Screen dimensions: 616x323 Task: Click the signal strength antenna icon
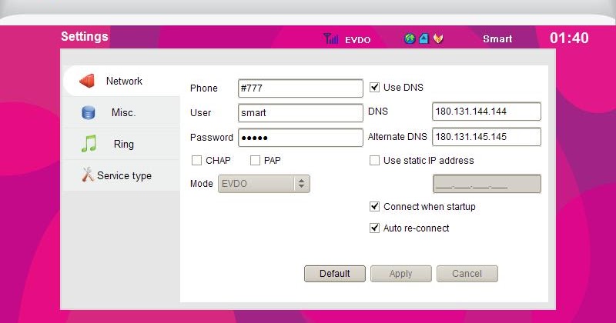[x=331, y=38]
